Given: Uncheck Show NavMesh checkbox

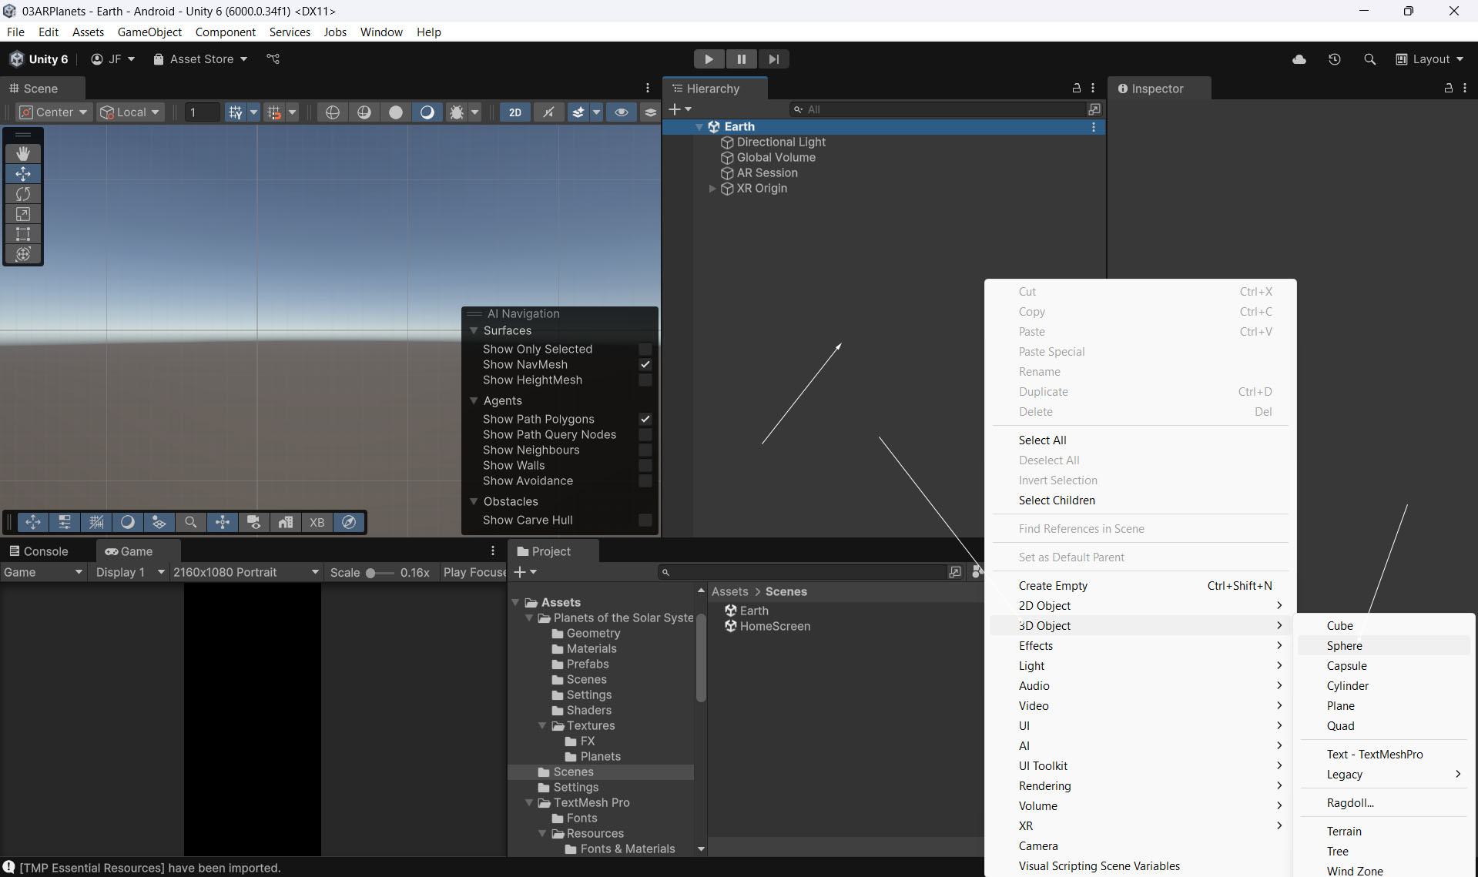Looking at the screenshot, I should point(645,365).
